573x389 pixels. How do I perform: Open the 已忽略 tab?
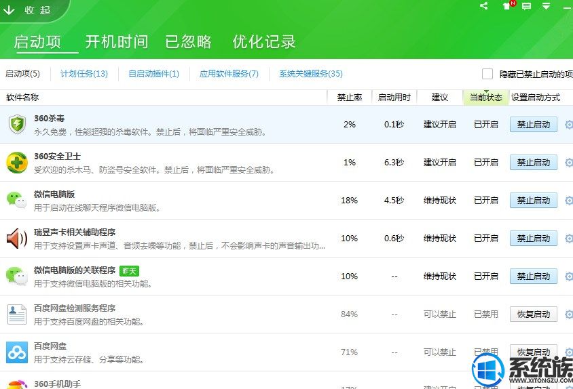pos(188,41)
